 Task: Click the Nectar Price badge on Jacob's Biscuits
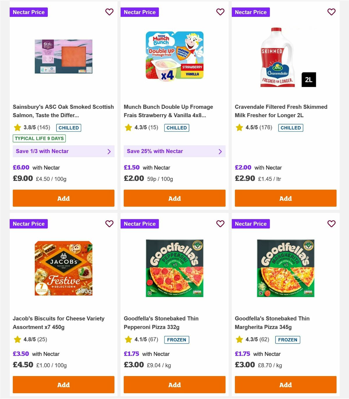29,224
